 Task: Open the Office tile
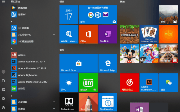point(88,34)
